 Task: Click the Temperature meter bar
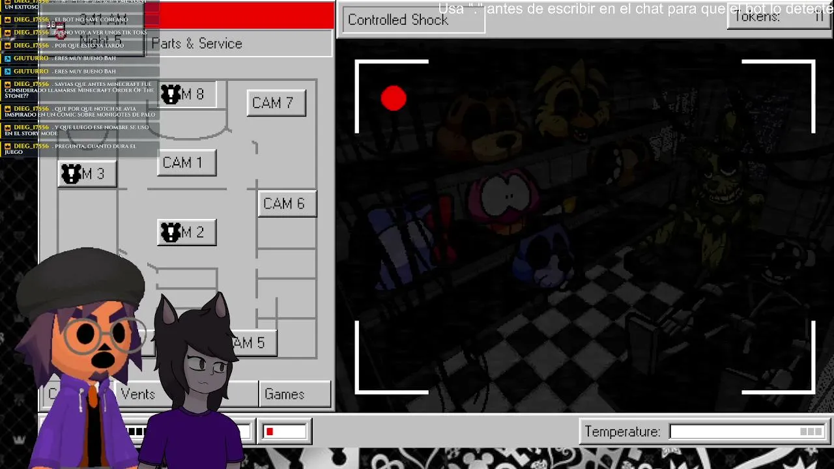pos(748,431)
